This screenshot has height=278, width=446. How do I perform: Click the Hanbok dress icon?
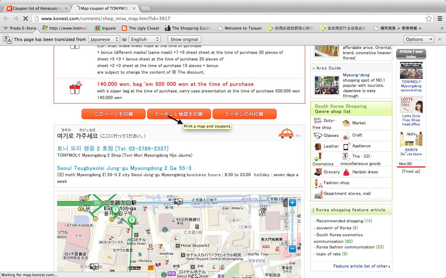(x=346, y=172)
